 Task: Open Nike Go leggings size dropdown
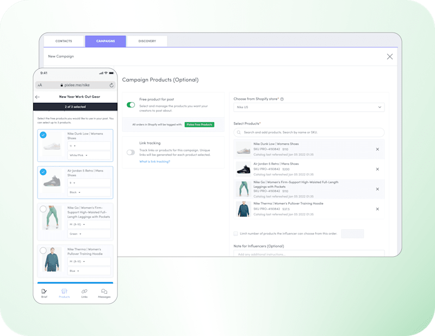[x=89, y=224]
